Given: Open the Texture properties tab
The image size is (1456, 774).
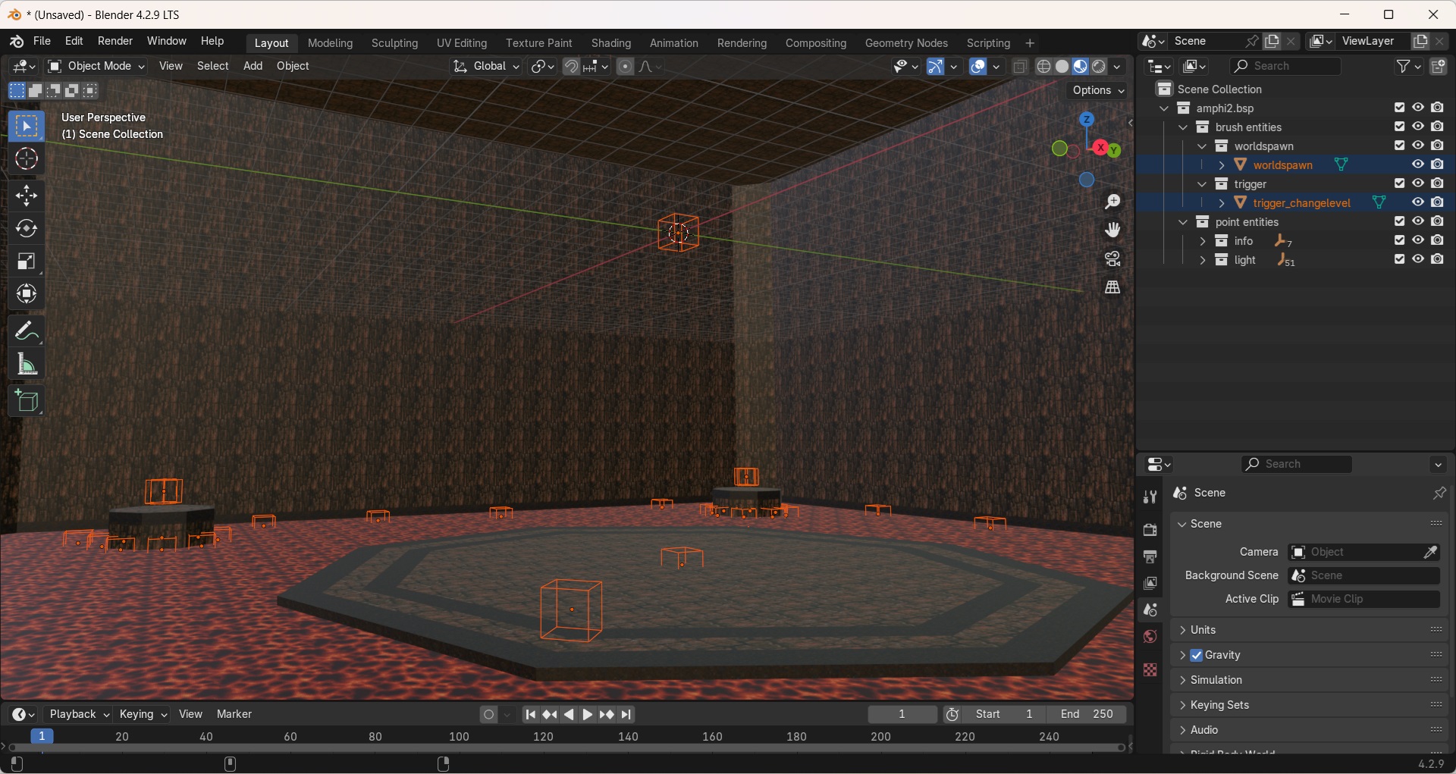Looking at the screenshot, I should point(1150,669).
